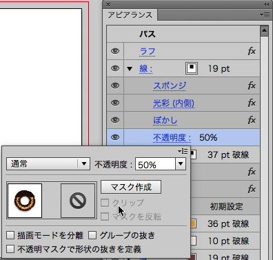
Task: Click the orange swatch of 36 pt 破線
Action: pos(194,223)
